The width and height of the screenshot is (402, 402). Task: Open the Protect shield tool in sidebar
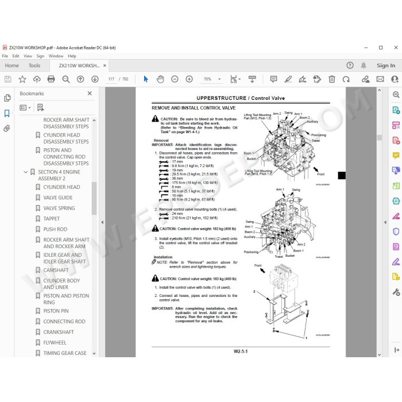(x=396, y=231)
